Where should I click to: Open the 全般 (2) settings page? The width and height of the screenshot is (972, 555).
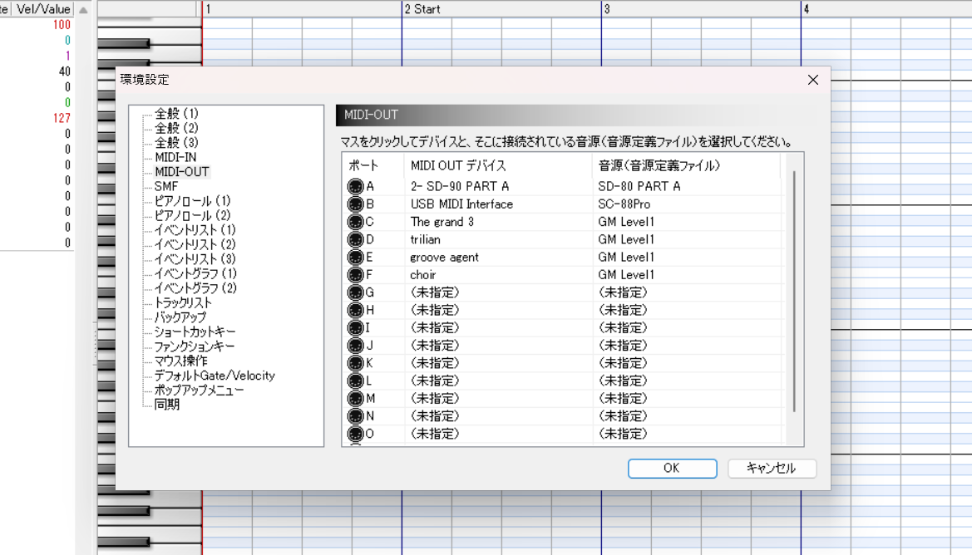(176, 128)
